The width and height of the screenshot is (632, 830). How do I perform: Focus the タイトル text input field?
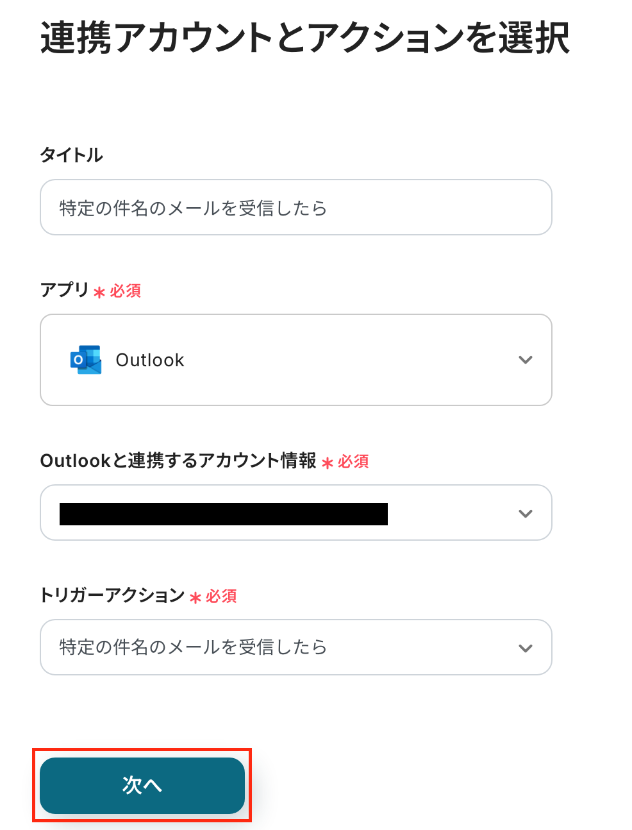click(295, 208)
